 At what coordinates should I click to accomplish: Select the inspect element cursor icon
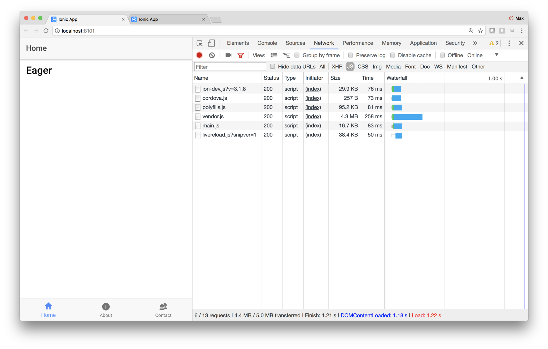click(199, 43)
